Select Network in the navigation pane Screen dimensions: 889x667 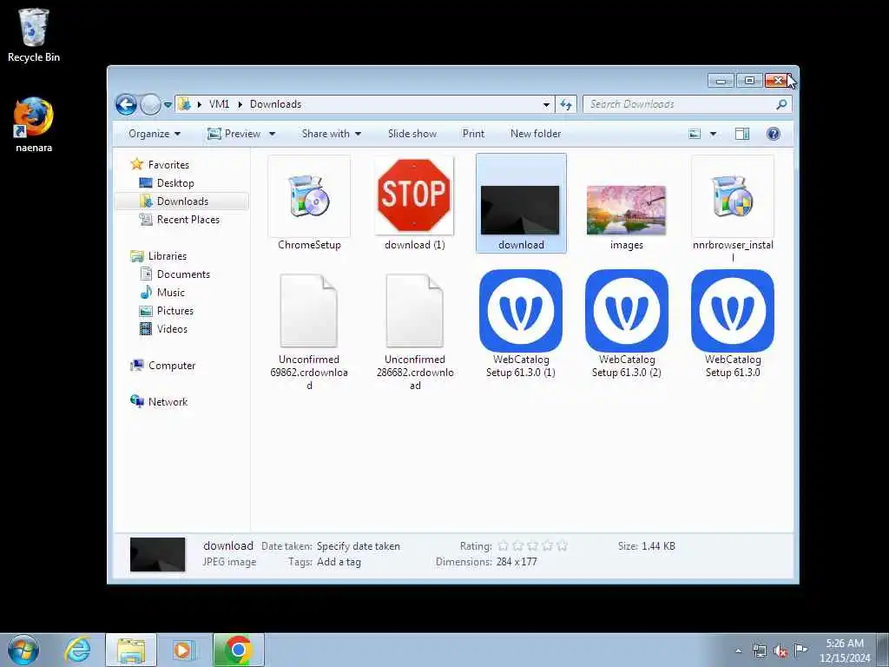point(168,402)
